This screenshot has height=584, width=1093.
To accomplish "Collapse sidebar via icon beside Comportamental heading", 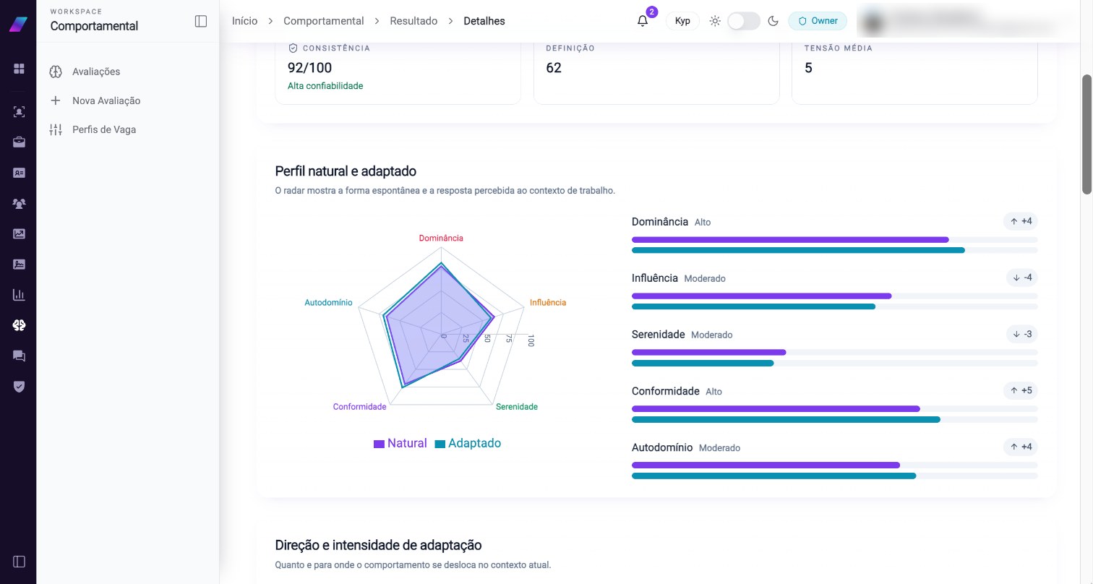I will coord(201,21).
